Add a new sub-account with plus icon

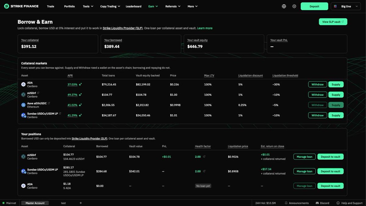(x=81, y=203)
